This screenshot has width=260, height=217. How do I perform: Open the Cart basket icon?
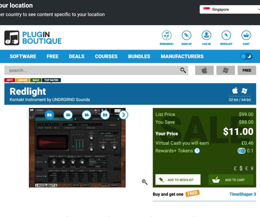[246, 35]
